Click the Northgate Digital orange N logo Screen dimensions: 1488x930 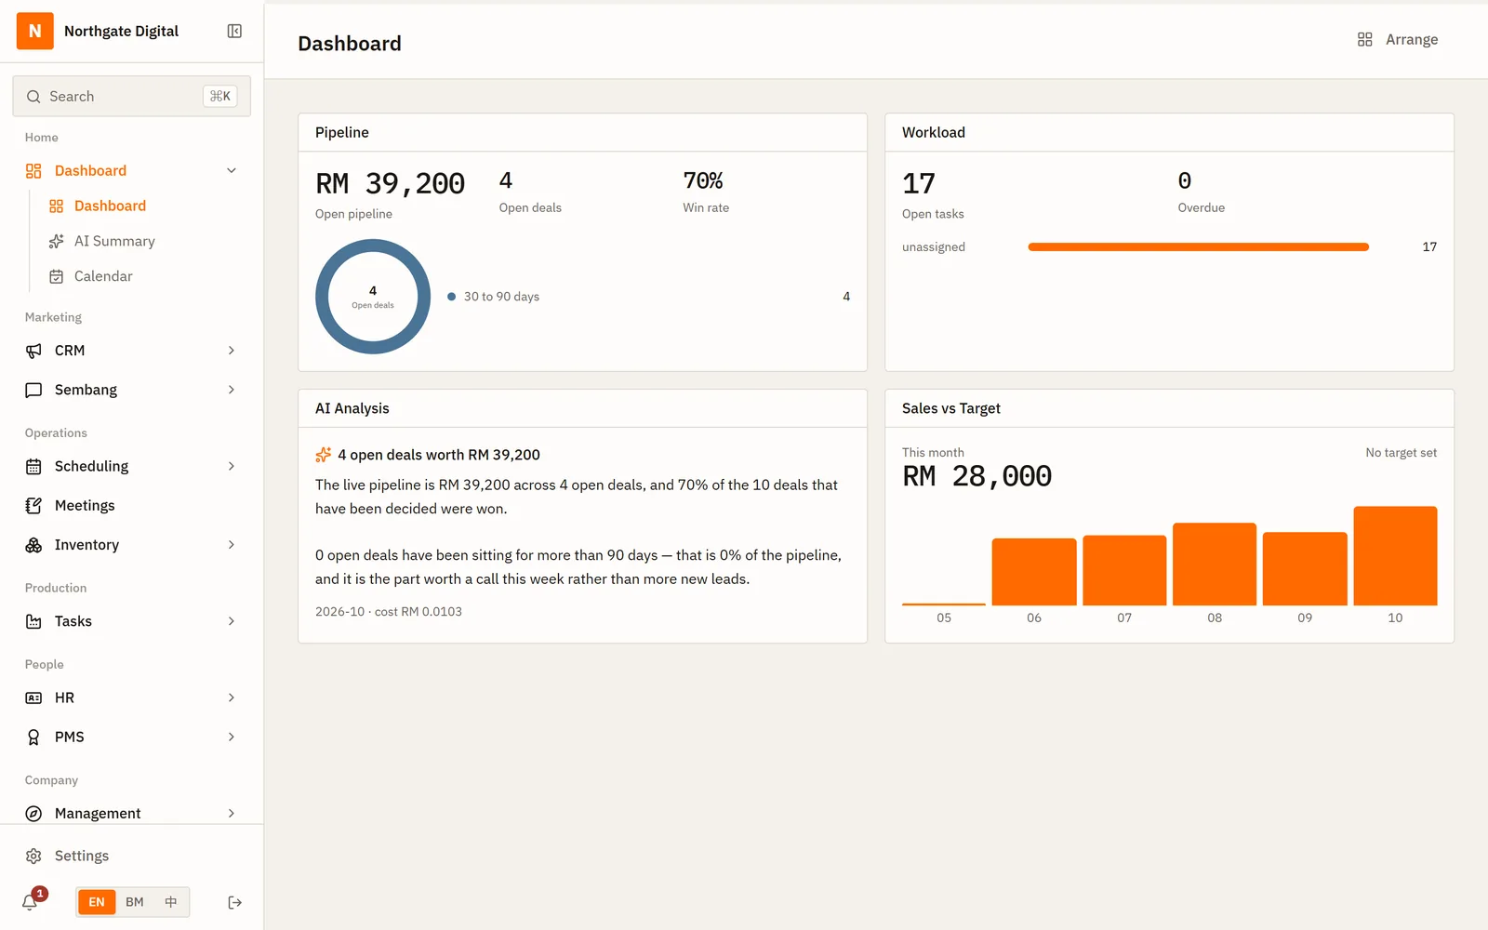pos(35,31)
